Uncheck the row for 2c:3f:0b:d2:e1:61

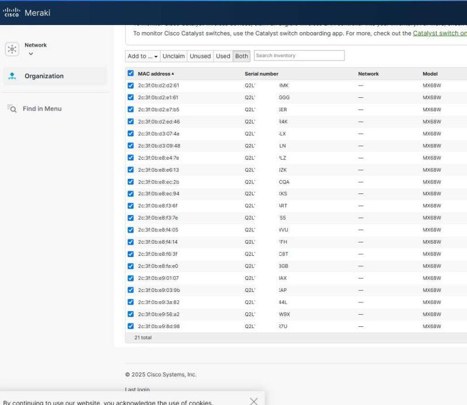[130, 97]
